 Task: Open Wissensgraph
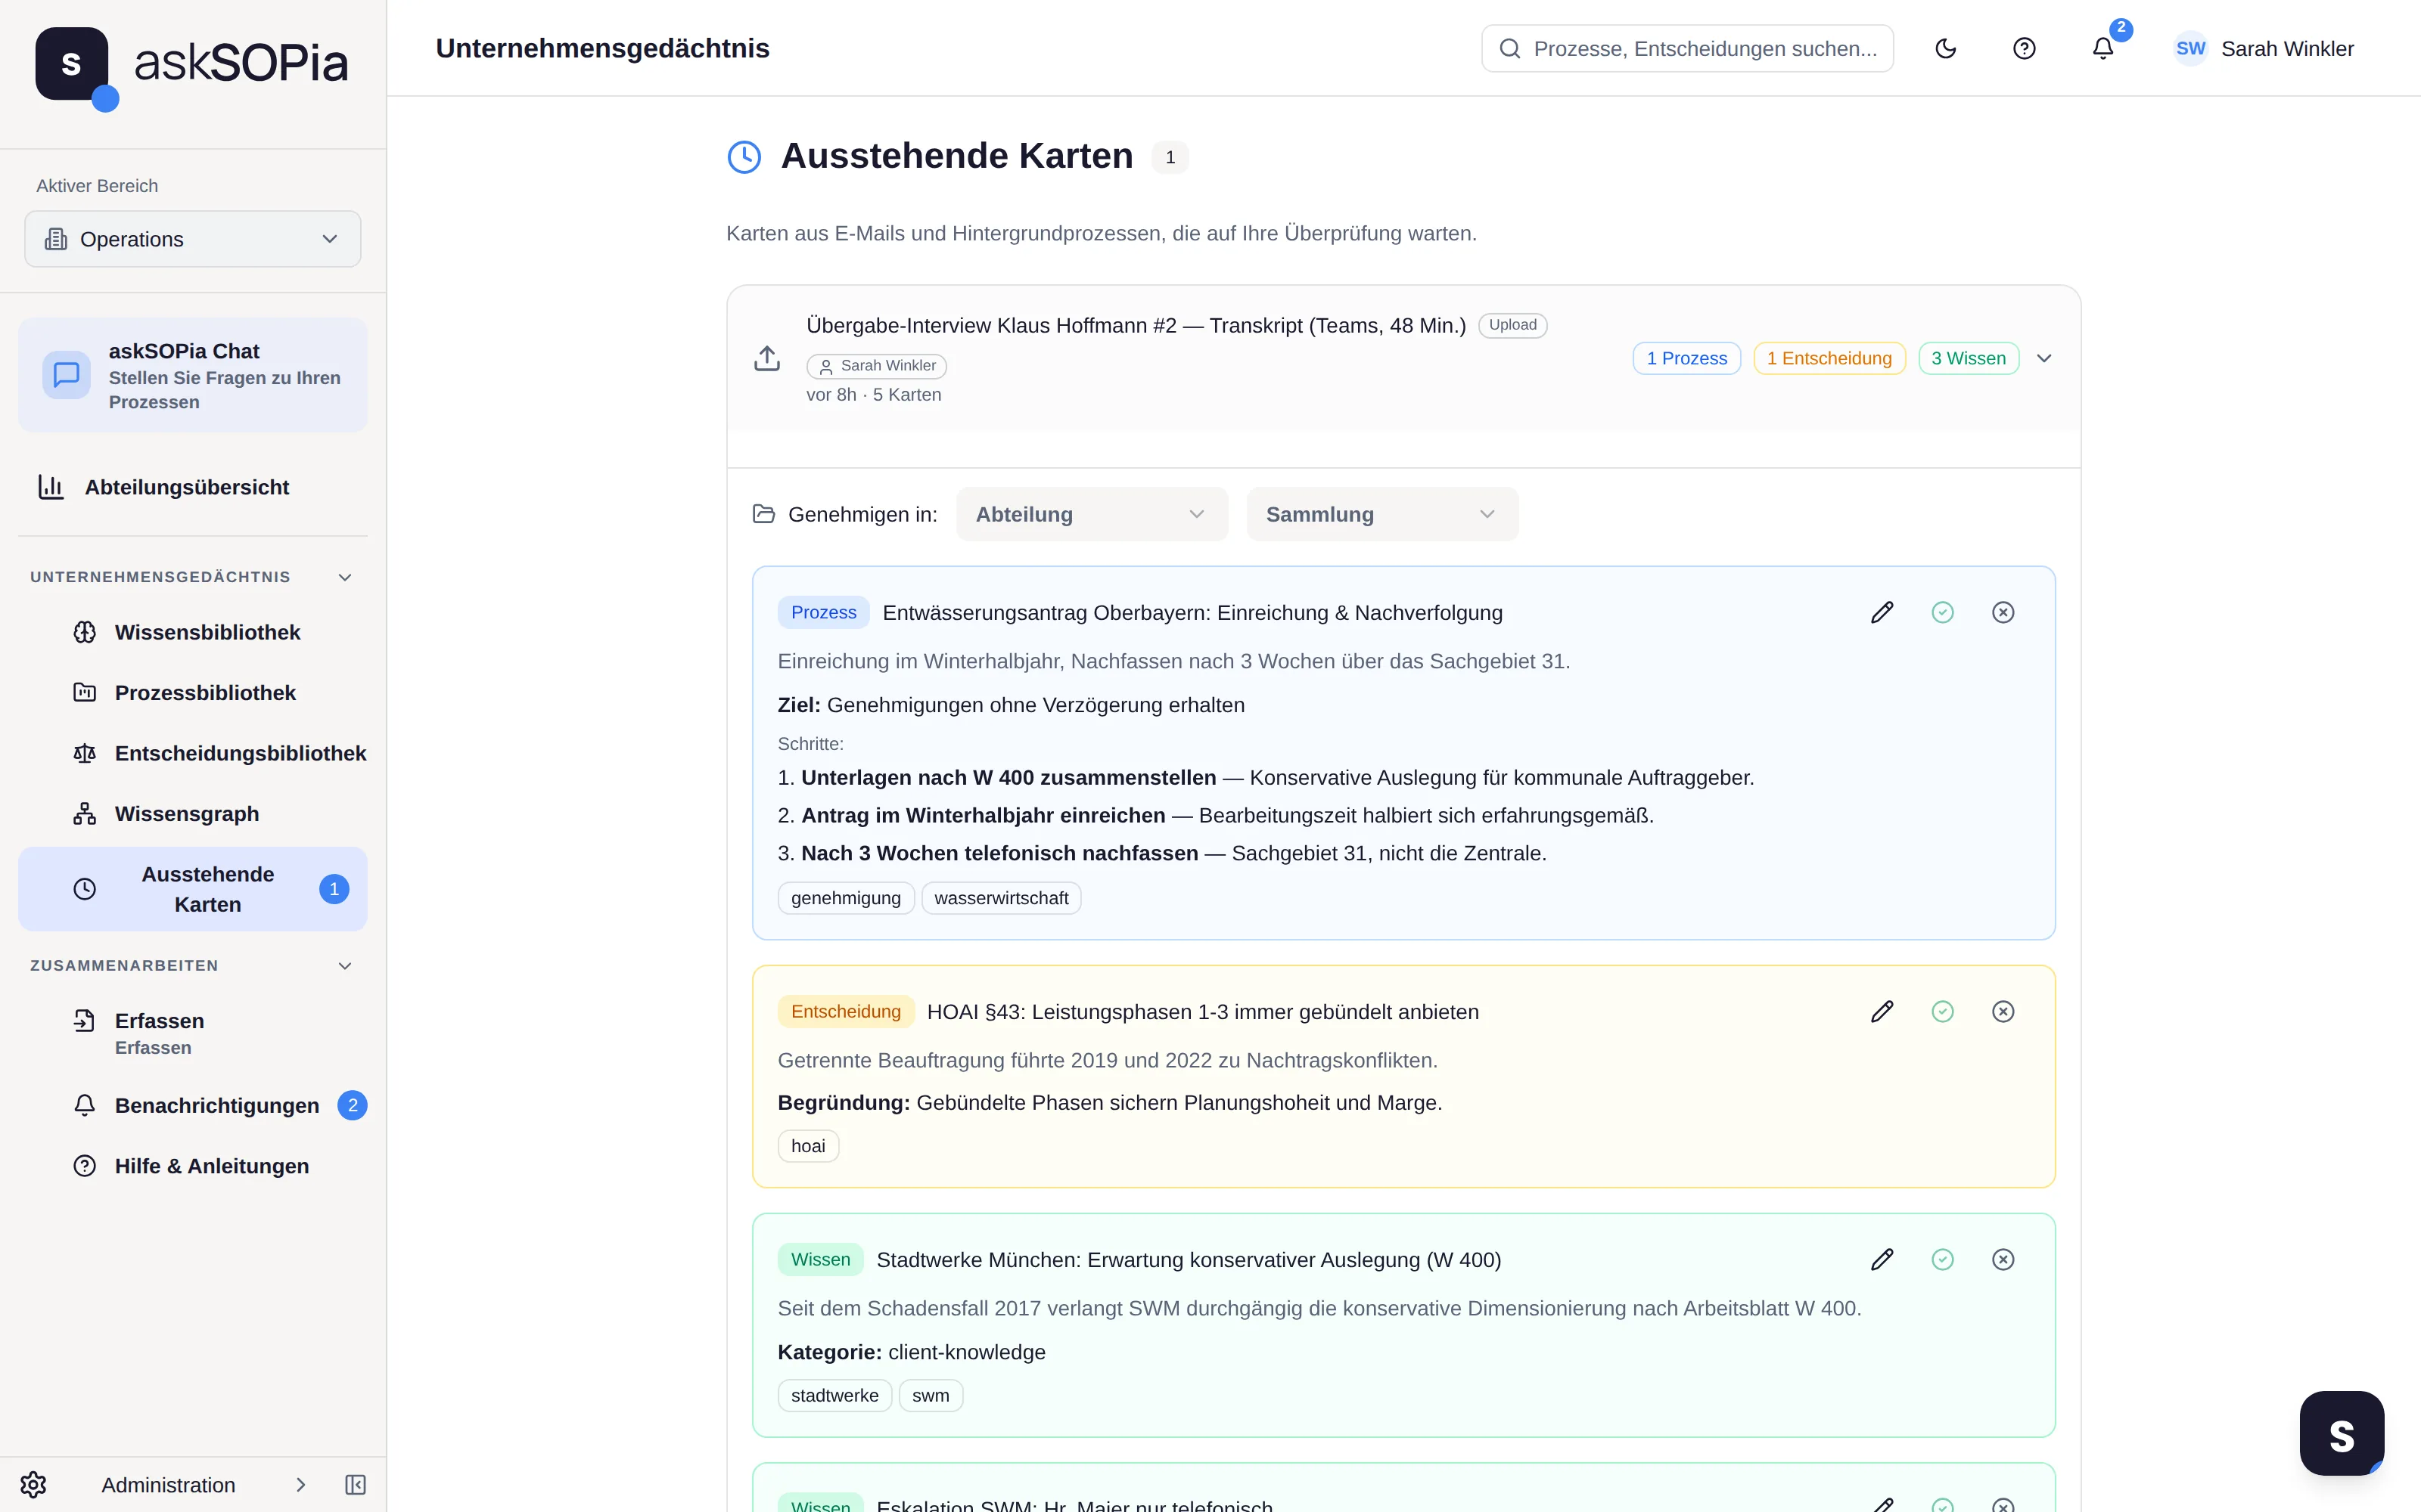click(187, 814)
